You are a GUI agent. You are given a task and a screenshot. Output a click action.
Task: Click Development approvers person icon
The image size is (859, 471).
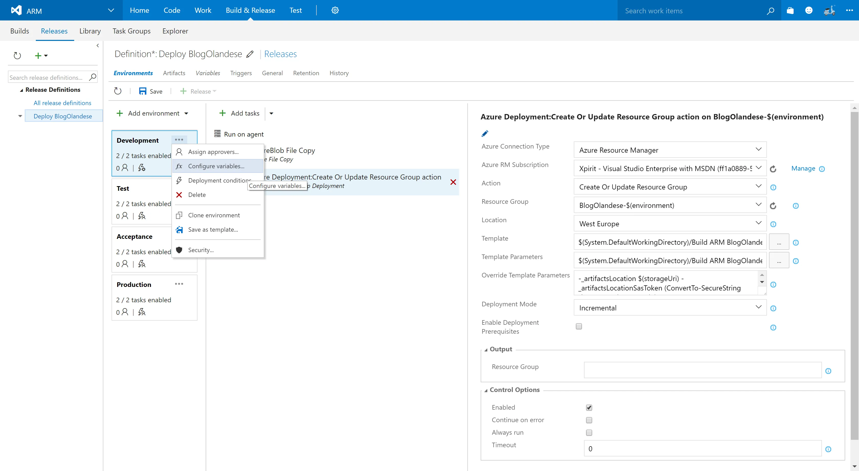(x=125, y=168)
